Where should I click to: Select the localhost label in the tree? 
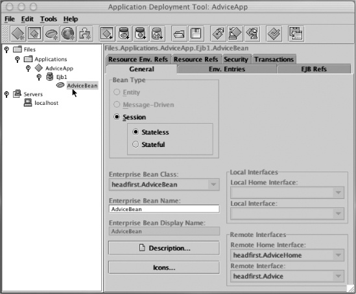(46, 103)
